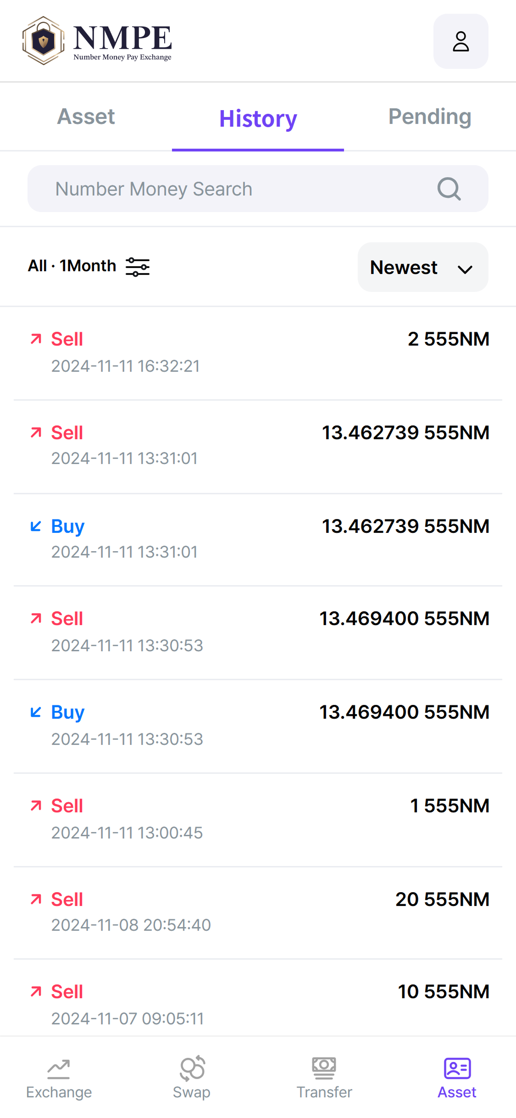This screenshot has height=1118, width=516.
Task: Select the History tab
Action: pyautogui.click(x=258, y=118)
